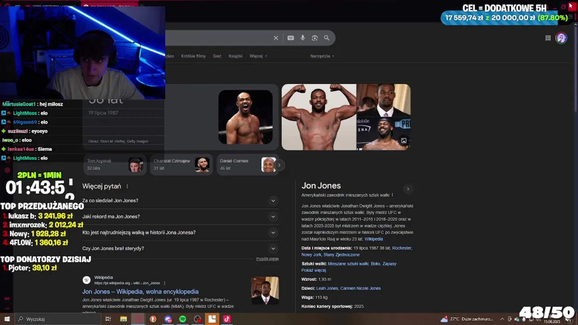Open the Google apps grid
This screenshot has height=325, width=578.
[x=548, y=38]
